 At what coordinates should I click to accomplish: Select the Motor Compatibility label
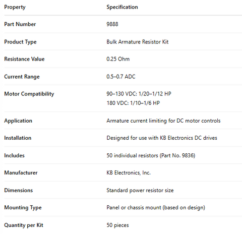29,94
